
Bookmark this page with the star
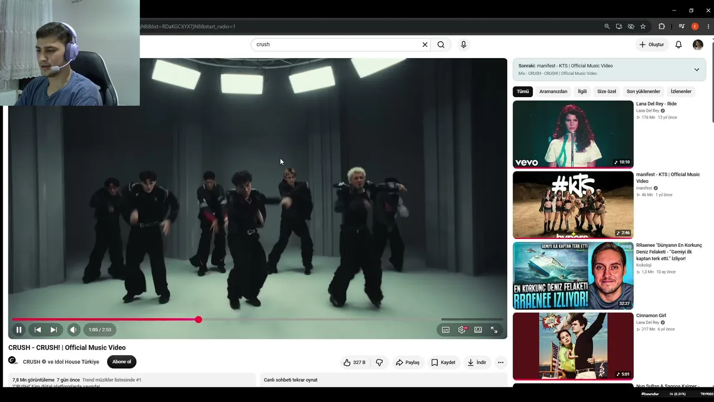643,26
